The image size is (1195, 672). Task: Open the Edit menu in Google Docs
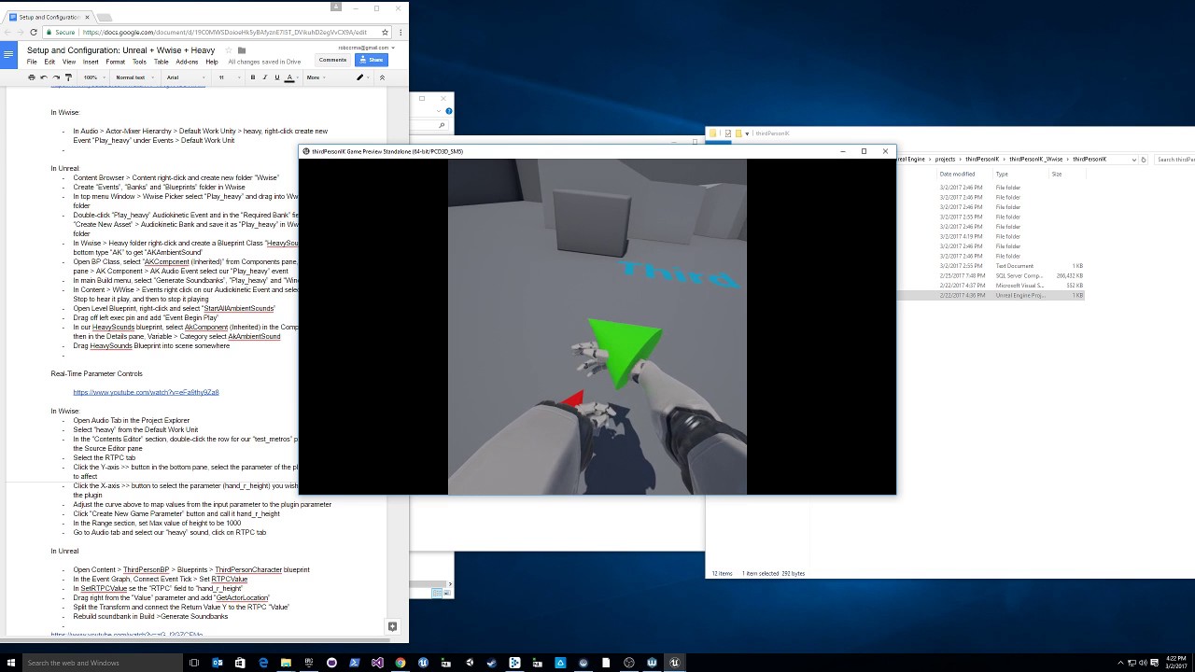click(x=49, y=62)
